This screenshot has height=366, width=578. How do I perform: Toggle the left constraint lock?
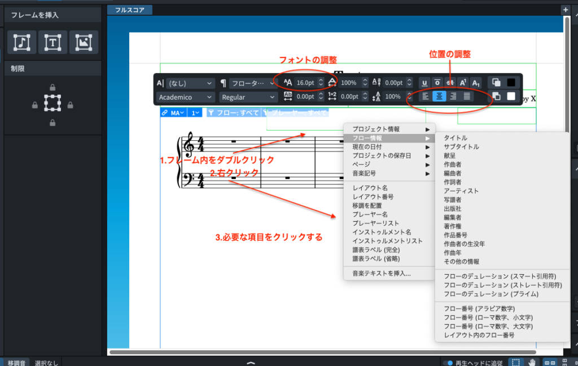pos(35,105)
